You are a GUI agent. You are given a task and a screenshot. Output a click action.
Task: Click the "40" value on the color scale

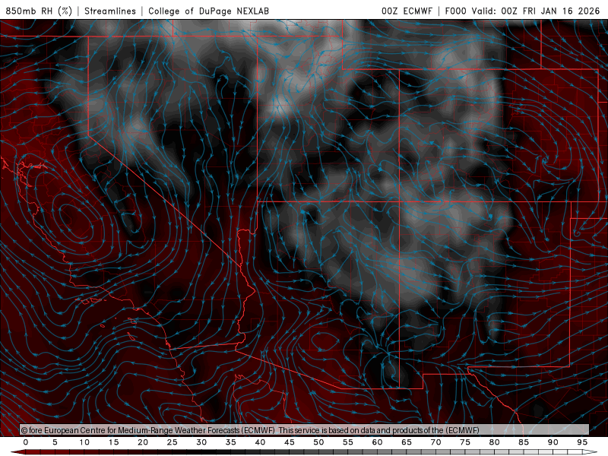pos(260,442)
